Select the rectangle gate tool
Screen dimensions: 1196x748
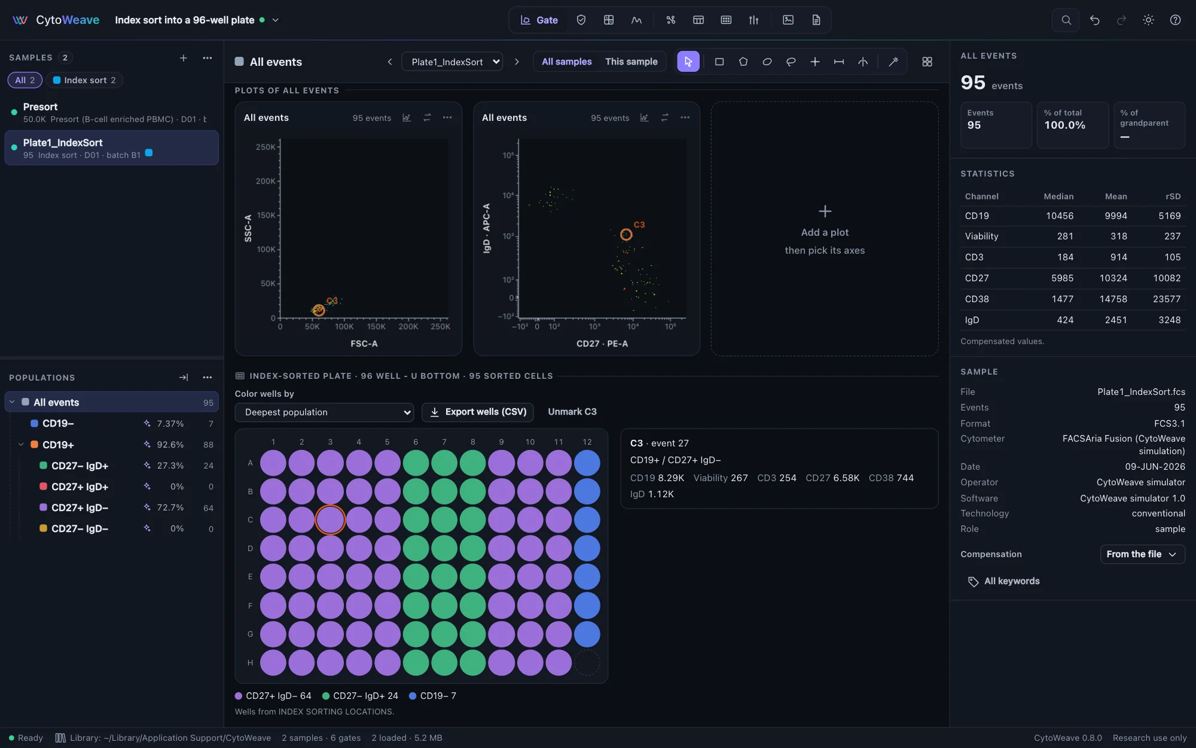pos(719,62)
